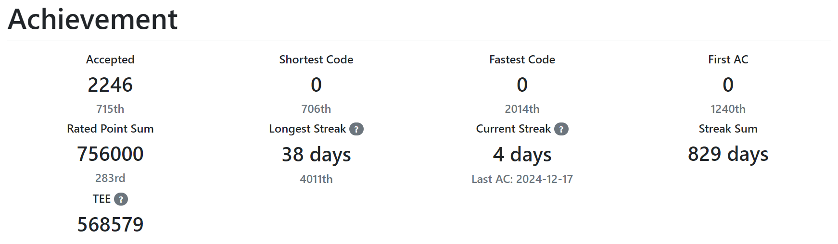Click the TEE value 568579
Image resolution: width=838 pixels, height=244 pixels.
(110, 225)
